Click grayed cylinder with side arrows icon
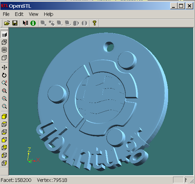 76,23
